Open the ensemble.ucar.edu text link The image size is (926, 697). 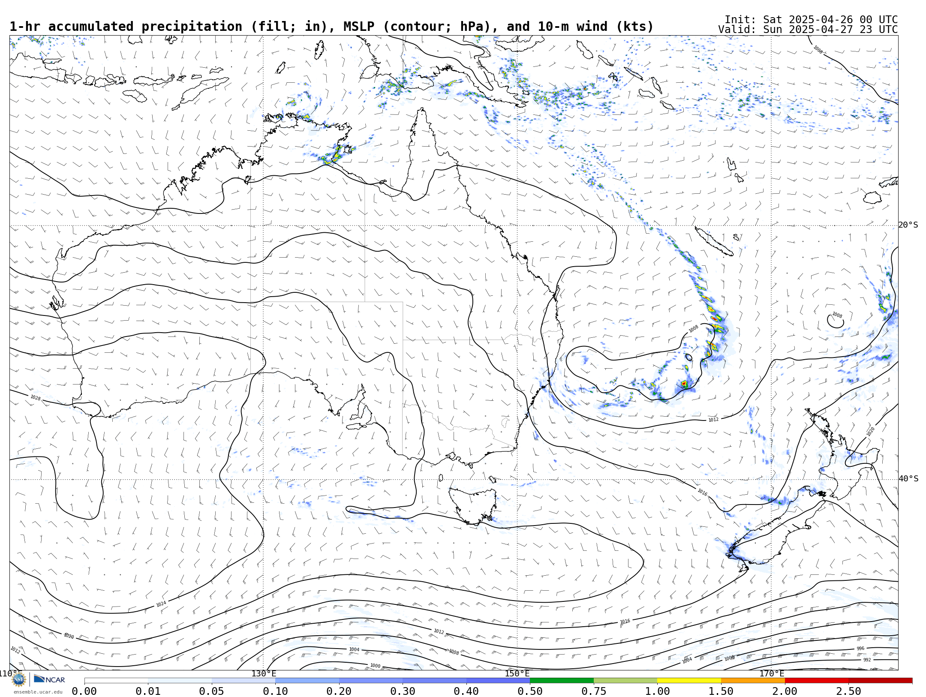[x=38, y=692]
